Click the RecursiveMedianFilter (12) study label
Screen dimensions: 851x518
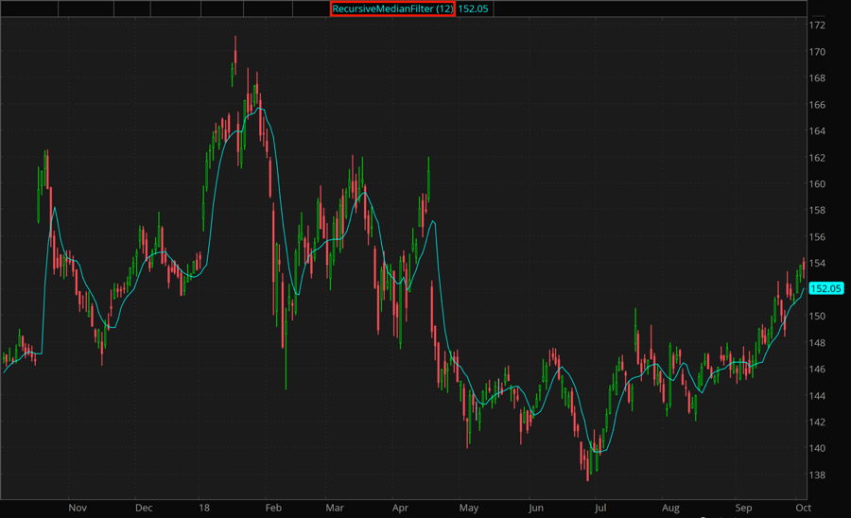392,9
